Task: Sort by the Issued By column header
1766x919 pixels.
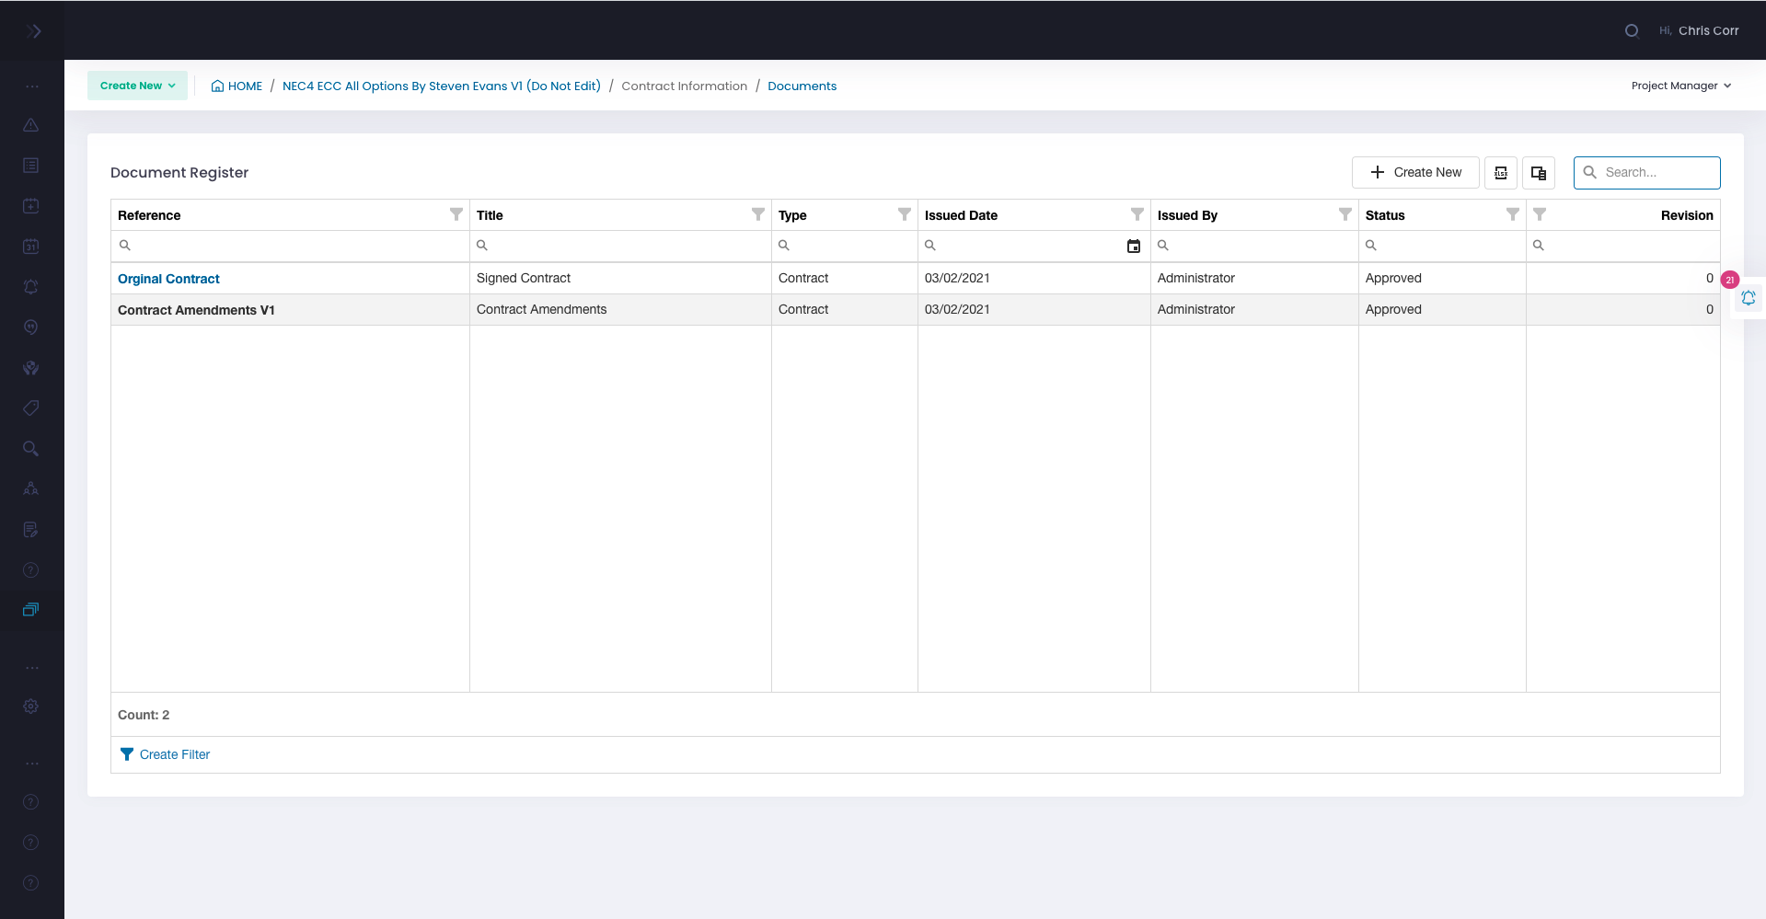Action: point(1187,215)
